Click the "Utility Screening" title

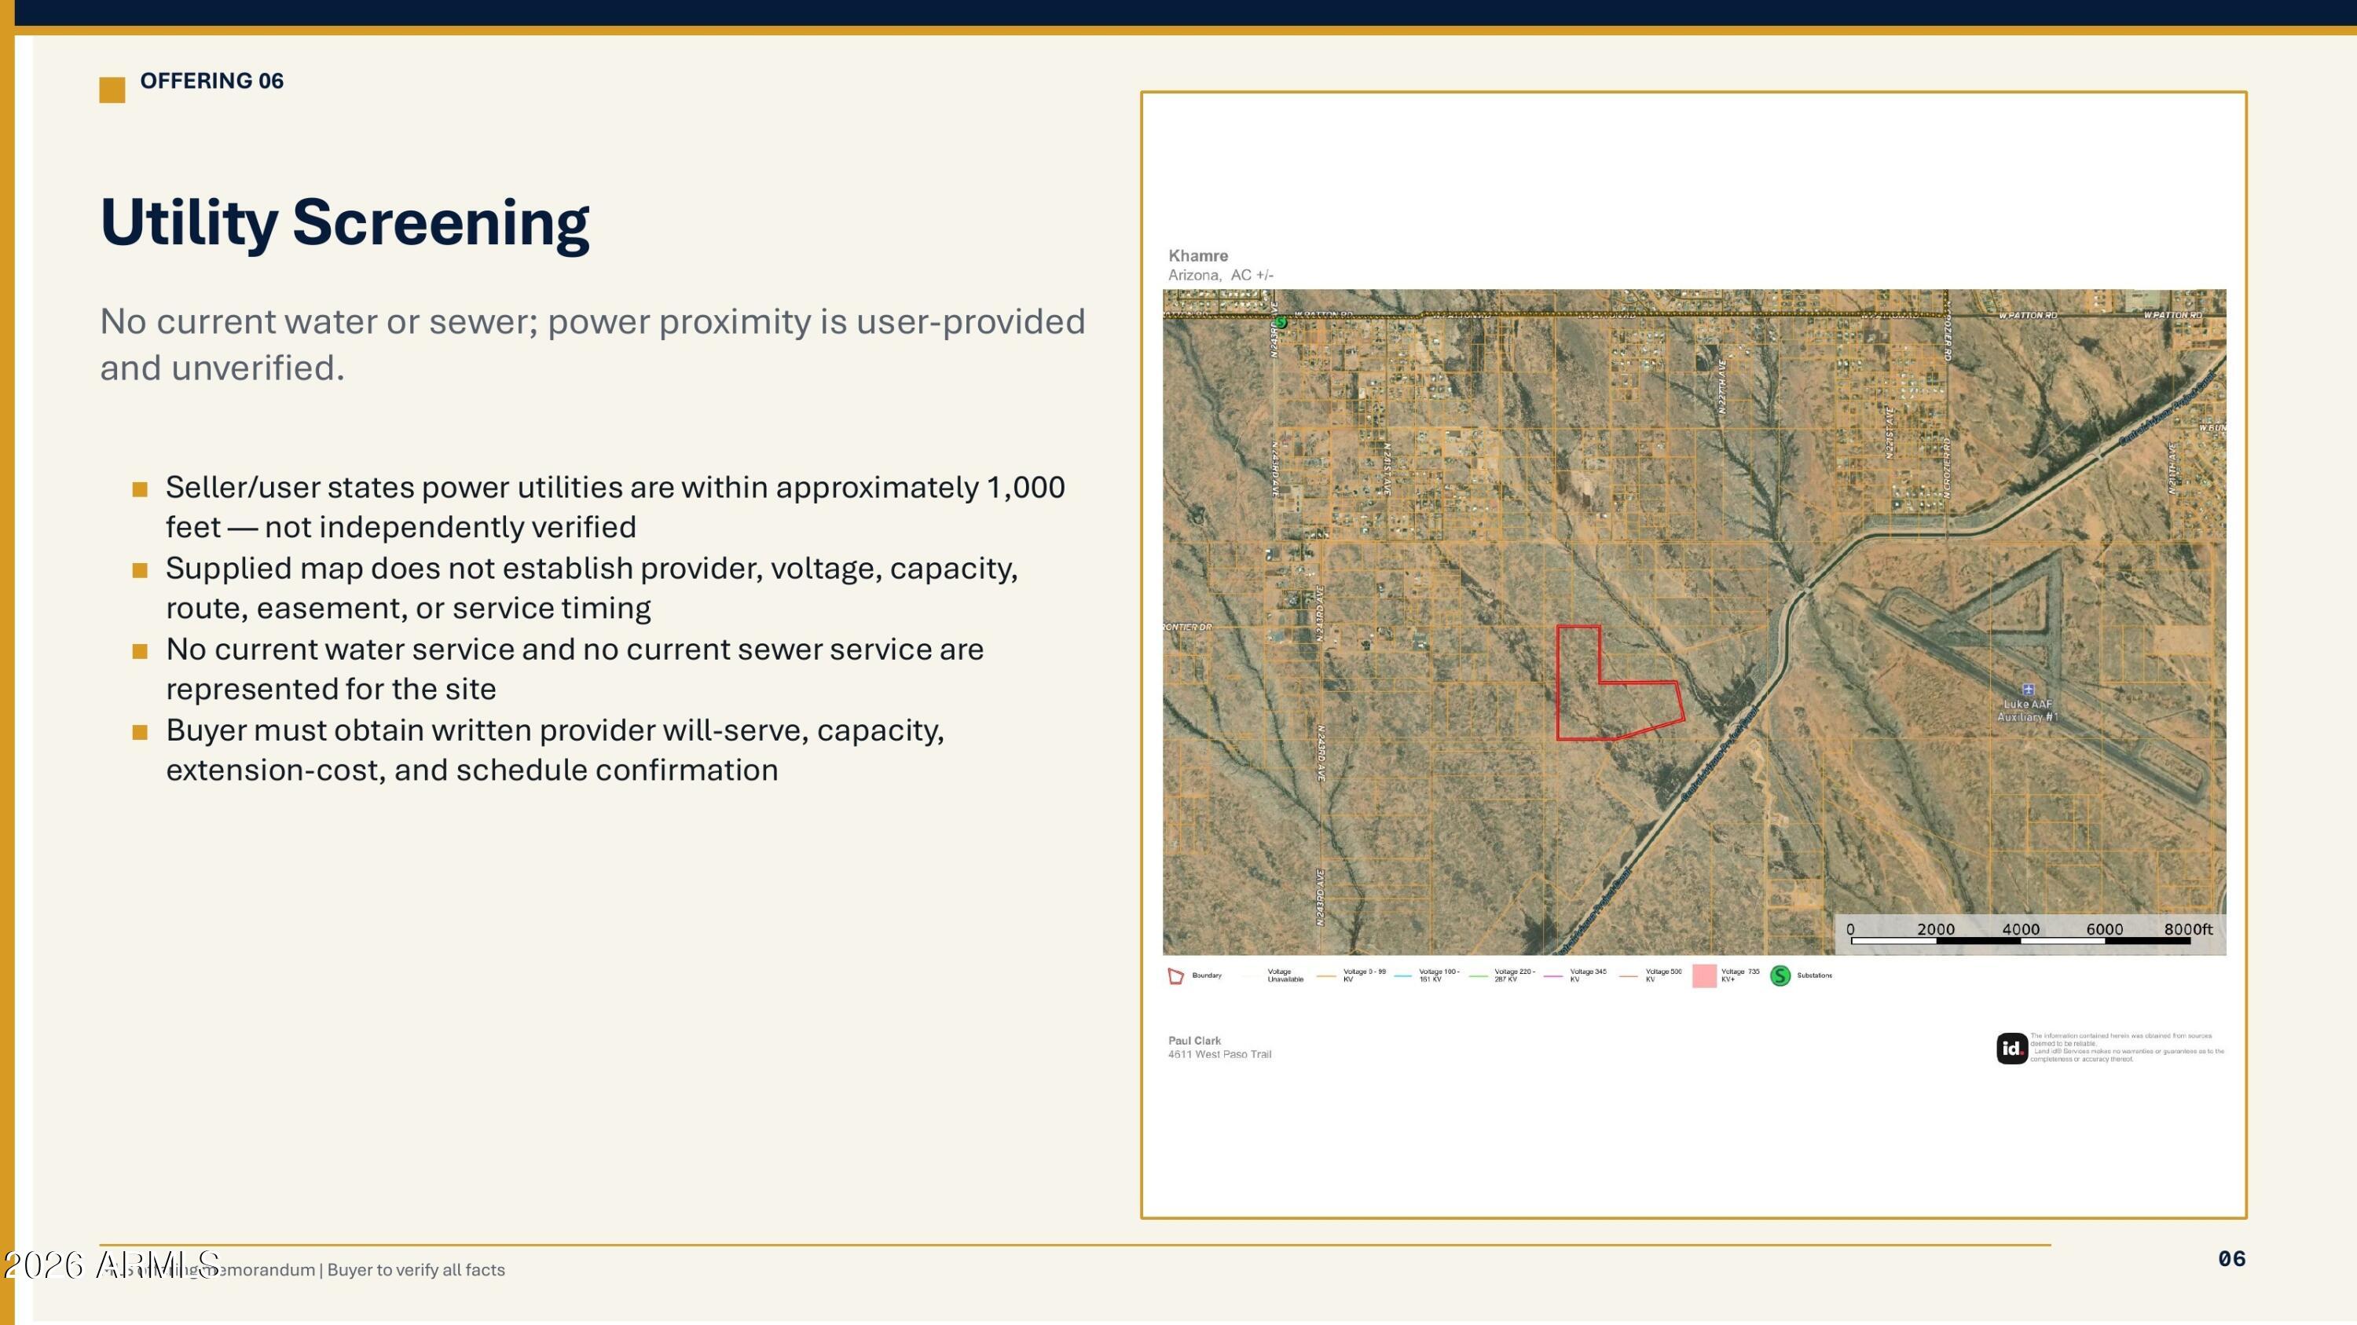(x=345, y=222)
